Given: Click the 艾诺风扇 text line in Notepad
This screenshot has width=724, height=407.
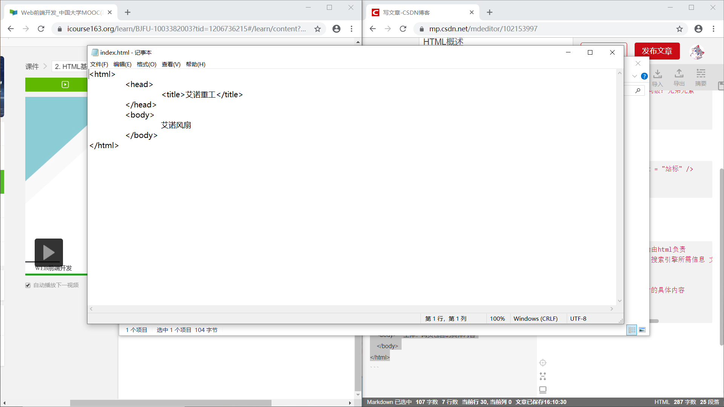Looking at the screenshot, I should (x=176, y=125).
